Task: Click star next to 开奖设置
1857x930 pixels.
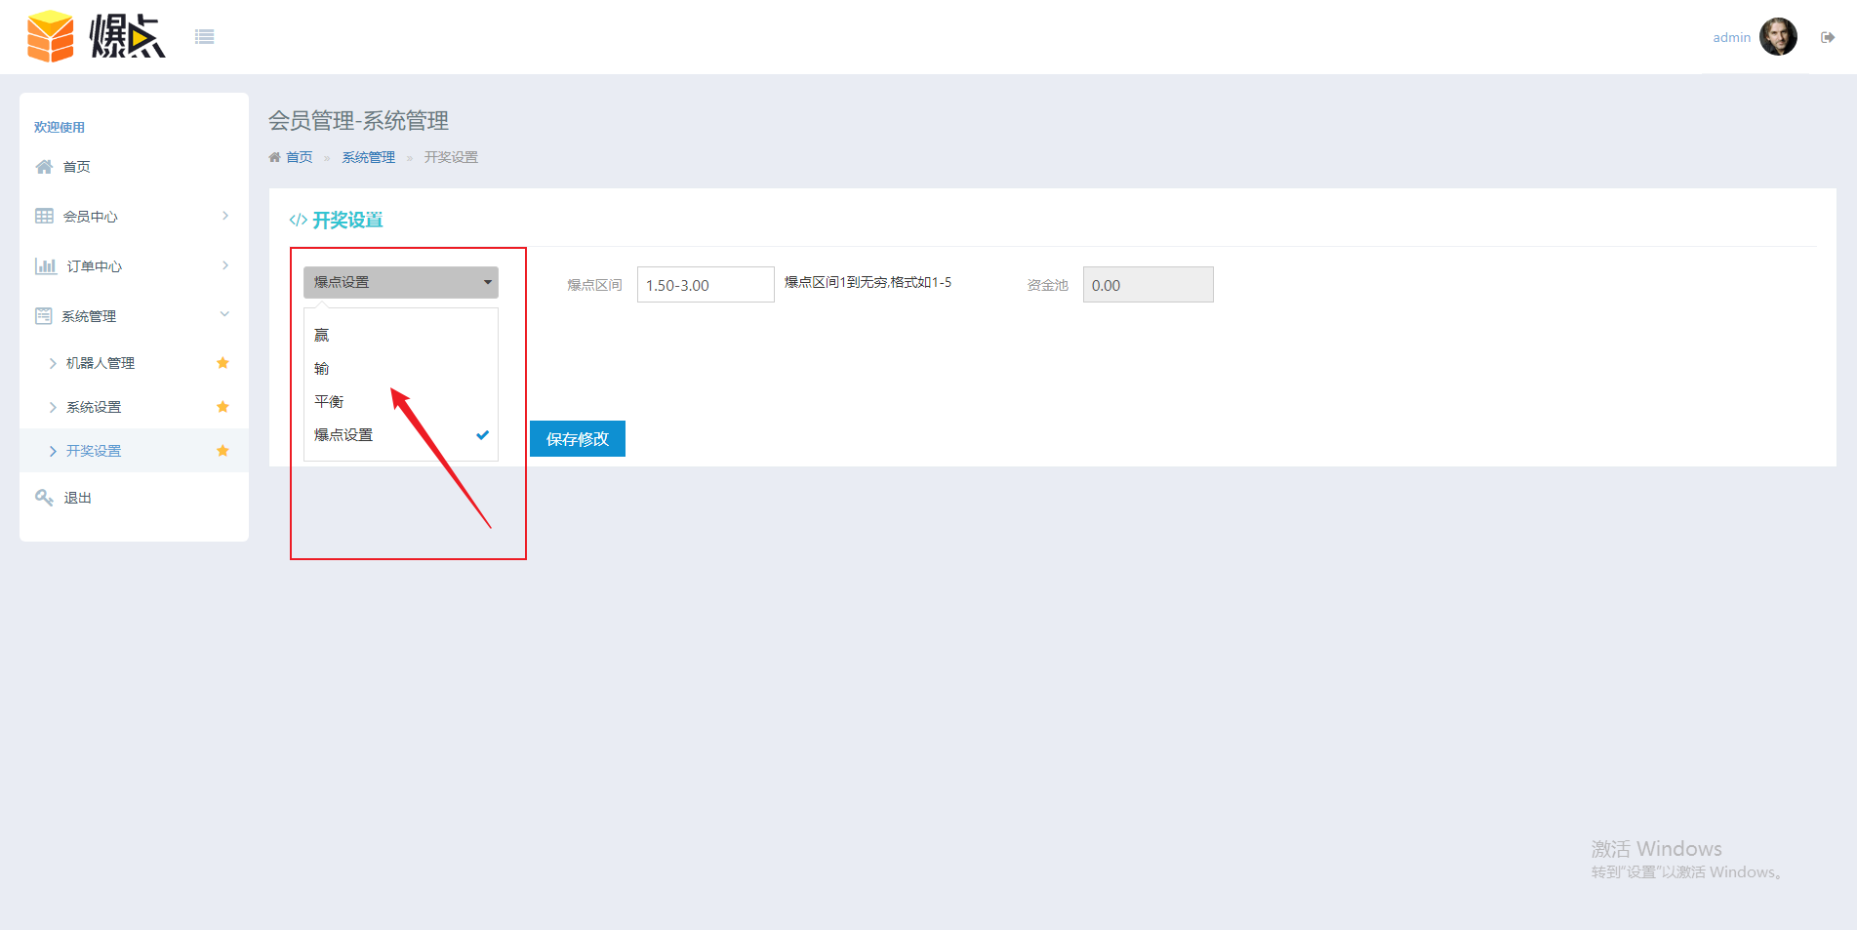Action: point(222,451)
